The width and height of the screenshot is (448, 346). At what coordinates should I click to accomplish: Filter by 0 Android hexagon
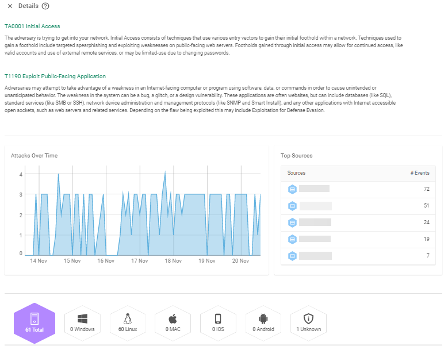263,322
